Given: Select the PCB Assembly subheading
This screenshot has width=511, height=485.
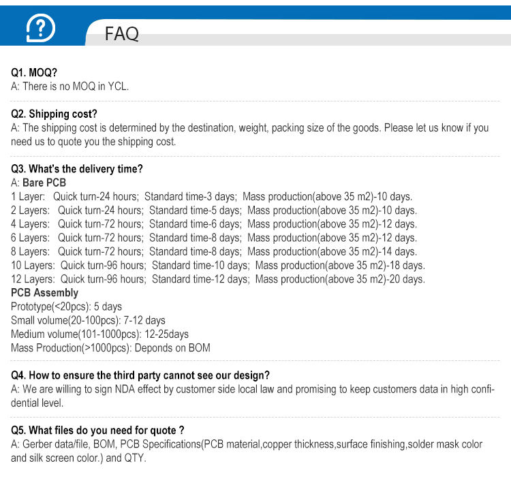Looking at the screenshot, I should pos(45,293).
